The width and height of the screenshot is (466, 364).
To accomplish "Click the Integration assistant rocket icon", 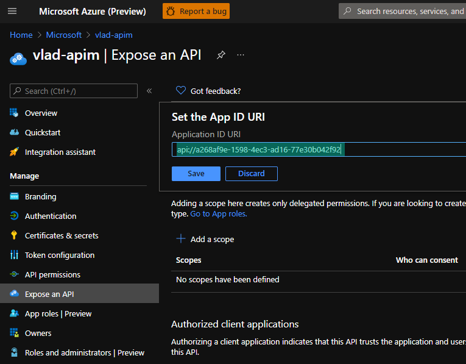I will tap(14, 152).
